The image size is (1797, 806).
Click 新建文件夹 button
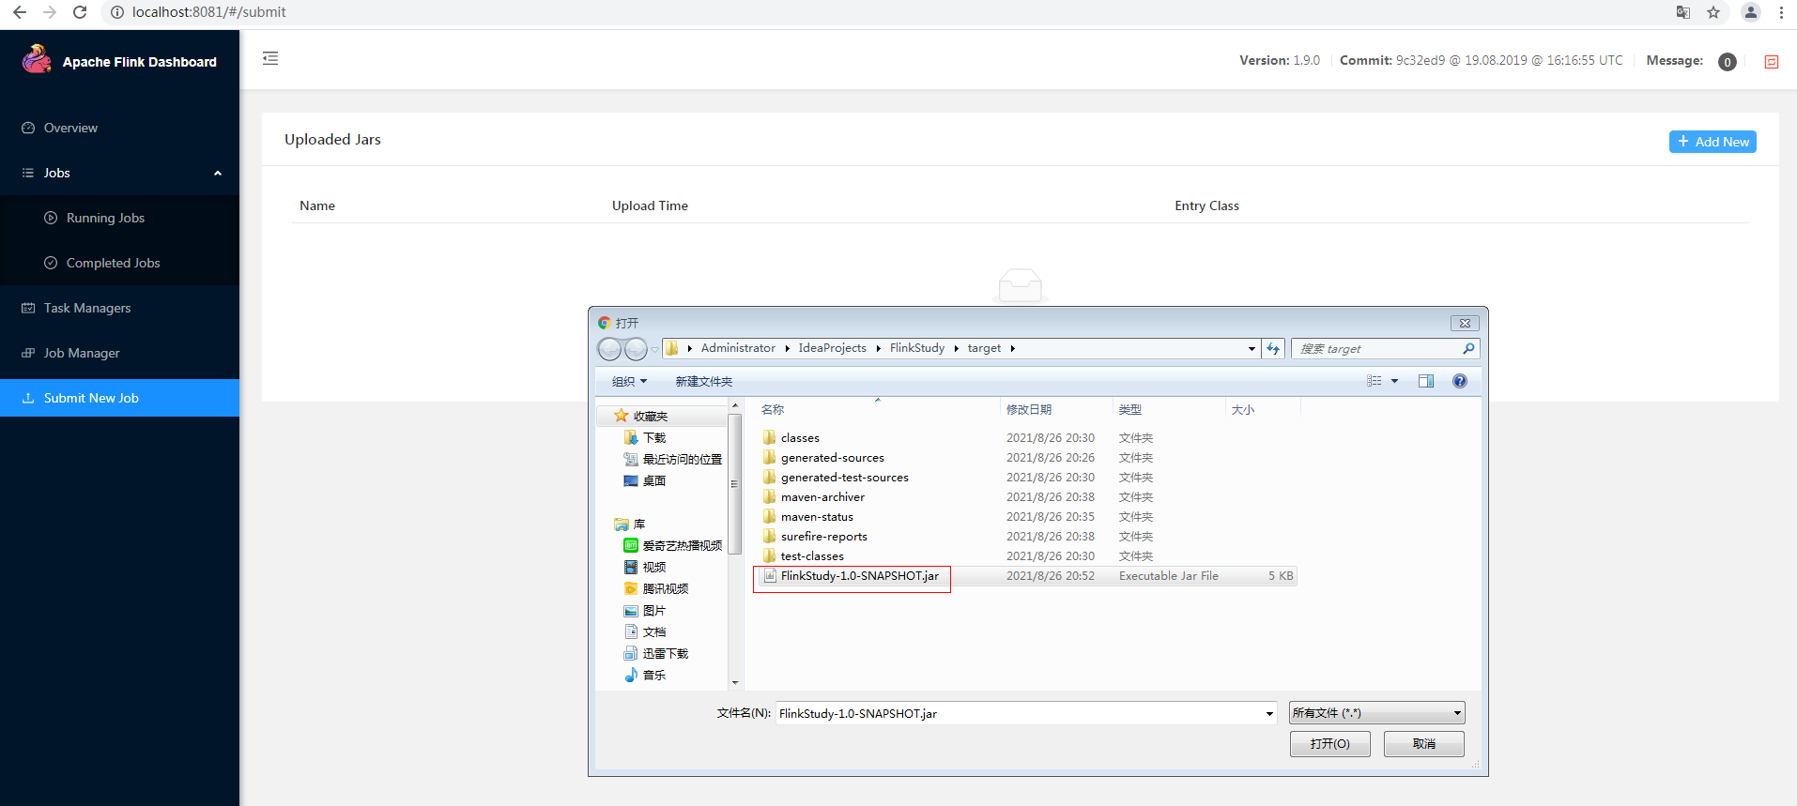click(x=704, y=381)
